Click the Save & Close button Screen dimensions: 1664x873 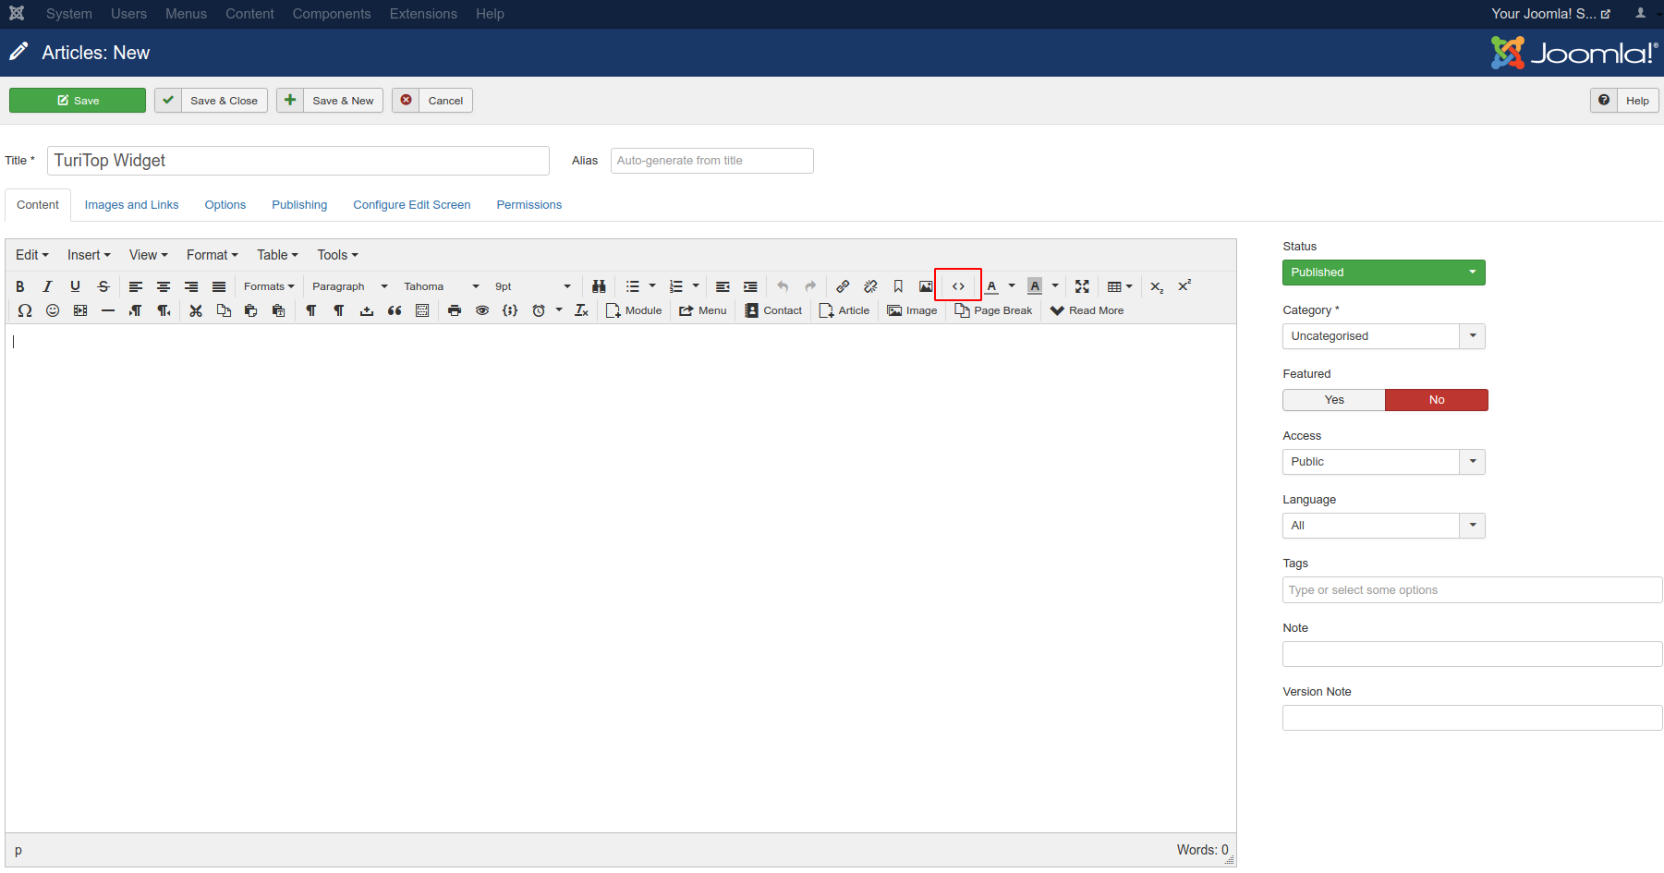click(211, 100)
